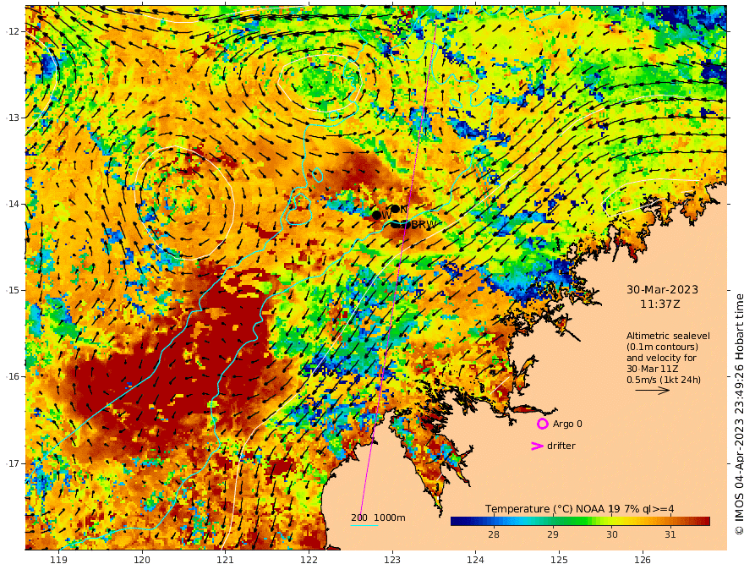Click the longitude axis label 121

(x=226, y=561)
